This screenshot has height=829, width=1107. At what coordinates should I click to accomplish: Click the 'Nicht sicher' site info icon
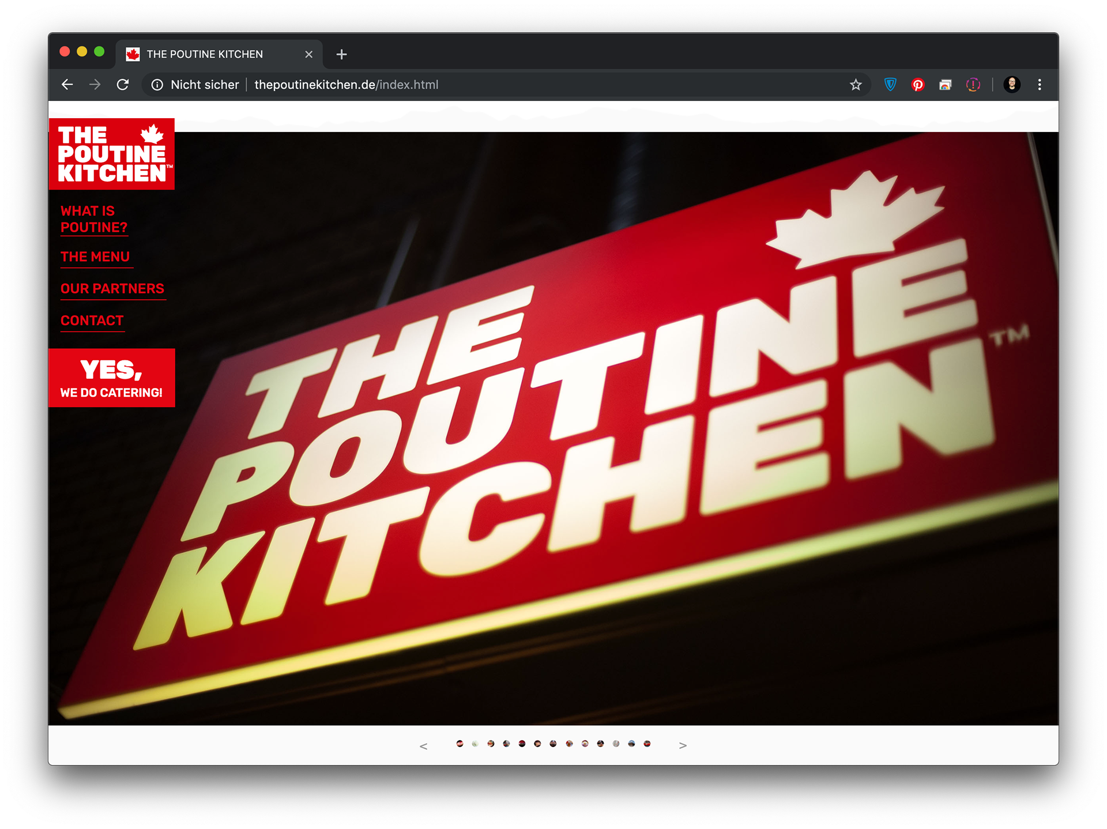(x=157, y=85)
